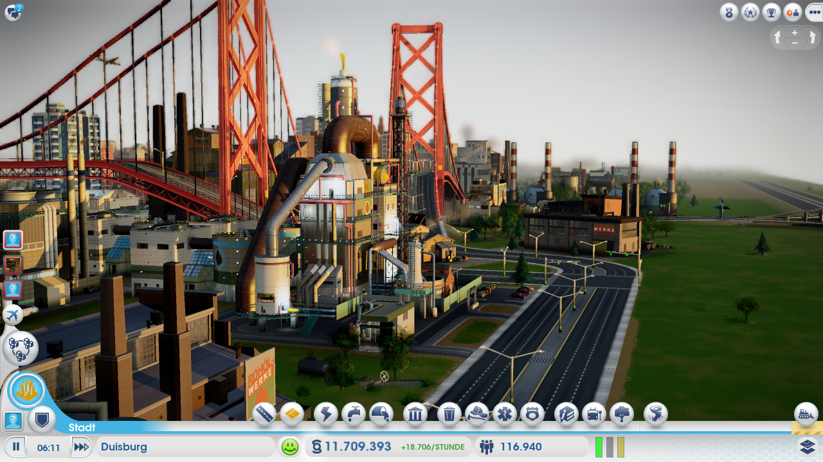Open the Water faucet menu
Image resolution: width=823 pixels, height=462 pixels.
pos(354,415)
